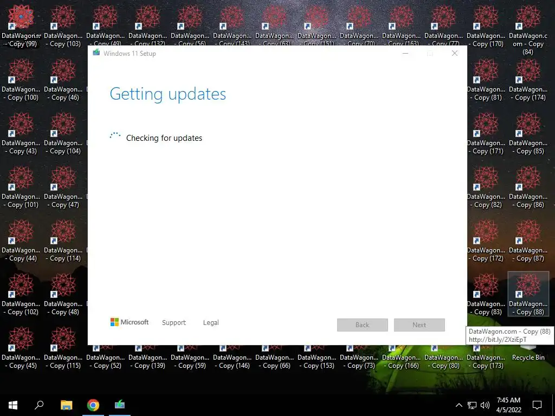This screenshot has height=416, width=555.
Task: Select DataWagon Copy (173) desktop shortcut
Action: pos(486,357)
